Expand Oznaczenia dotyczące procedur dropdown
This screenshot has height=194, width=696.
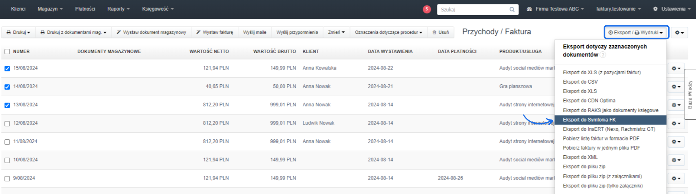[388, 32]
